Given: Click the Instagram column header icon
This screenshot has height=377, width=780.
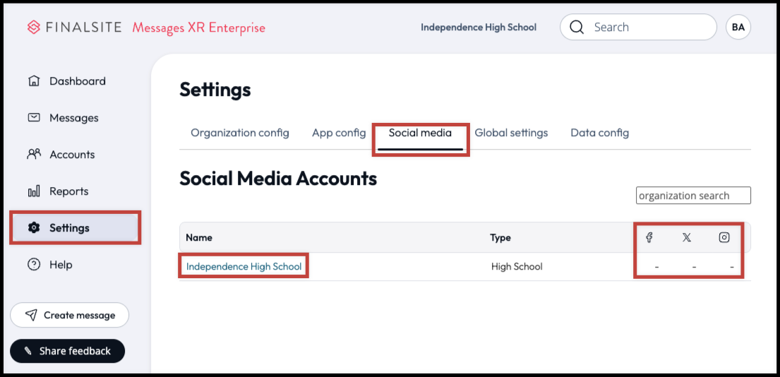Looking at the screenshot, I should [x=724, y=237].
